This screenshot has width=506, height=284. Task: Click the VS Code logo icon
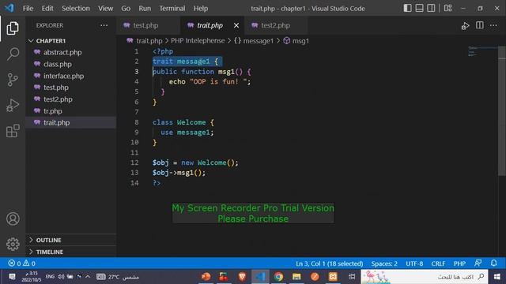9,8
